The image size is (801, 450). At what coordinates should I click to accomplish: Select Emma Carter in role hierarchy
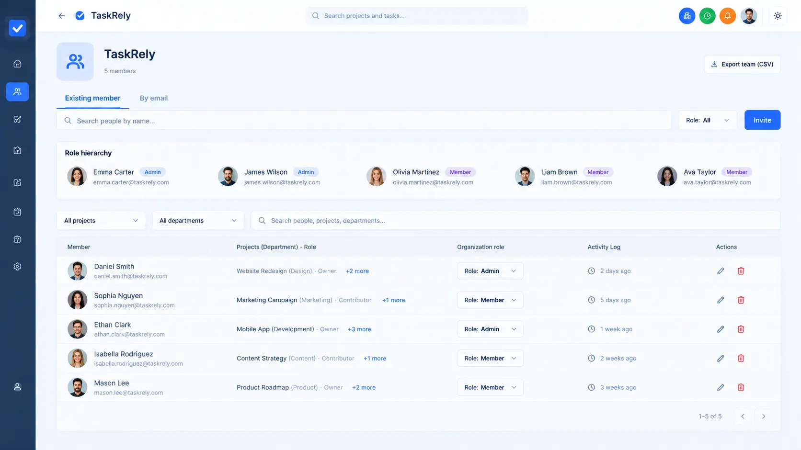(x=118, y=177)
